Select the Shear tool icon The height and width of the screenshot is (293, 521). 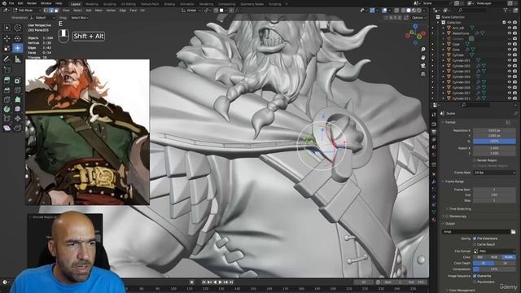tap(7, 128)
